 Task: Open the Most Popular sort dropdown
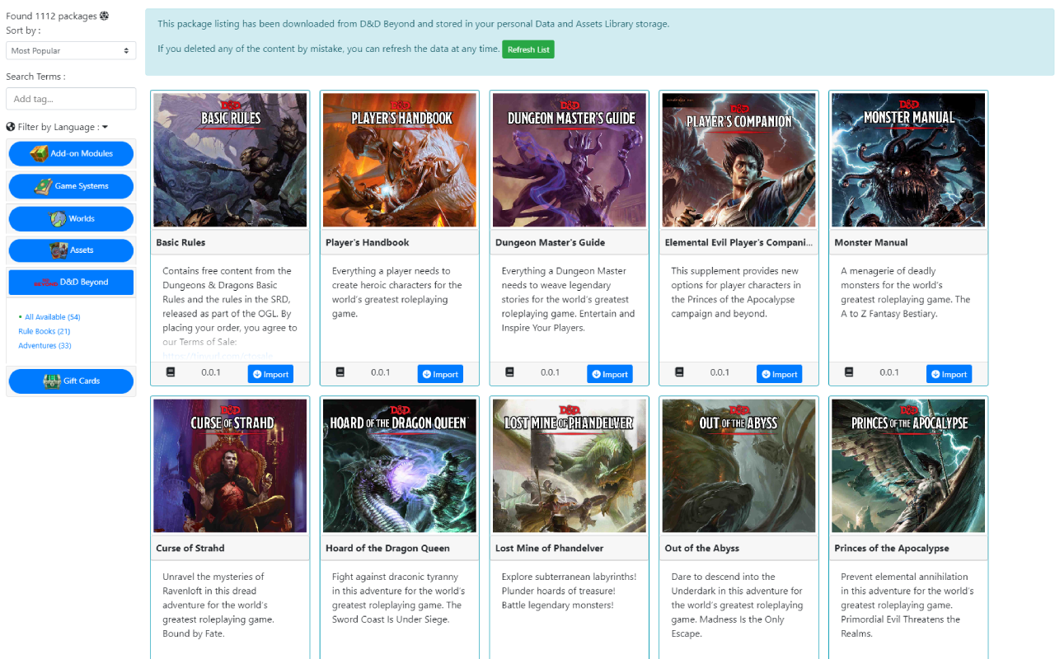tap(71, 51)
